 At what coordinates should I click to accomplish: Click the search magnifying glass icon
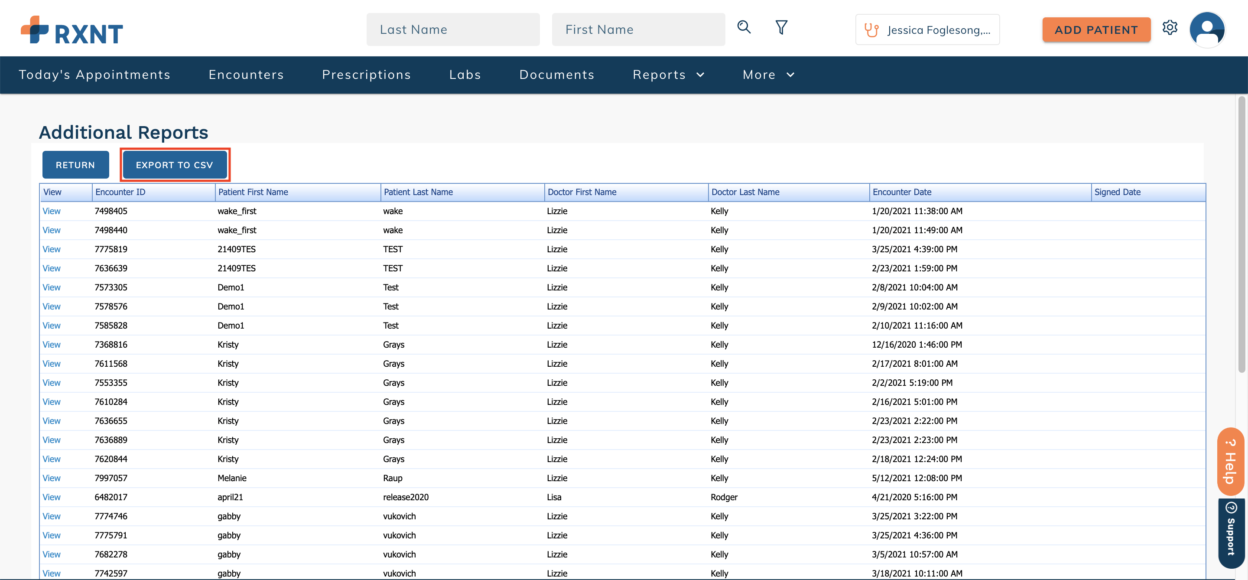click(744, 27)
